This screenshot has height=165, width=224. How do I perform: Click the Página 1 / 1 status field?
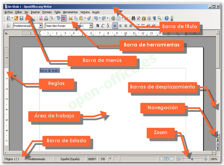coord(14,159)
